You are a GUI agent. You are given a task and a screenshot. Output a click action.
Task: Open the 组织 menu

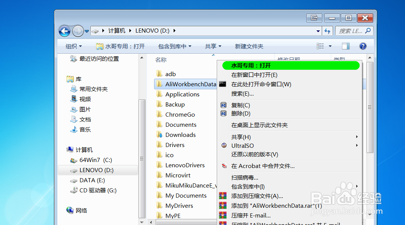click(73, 46)
